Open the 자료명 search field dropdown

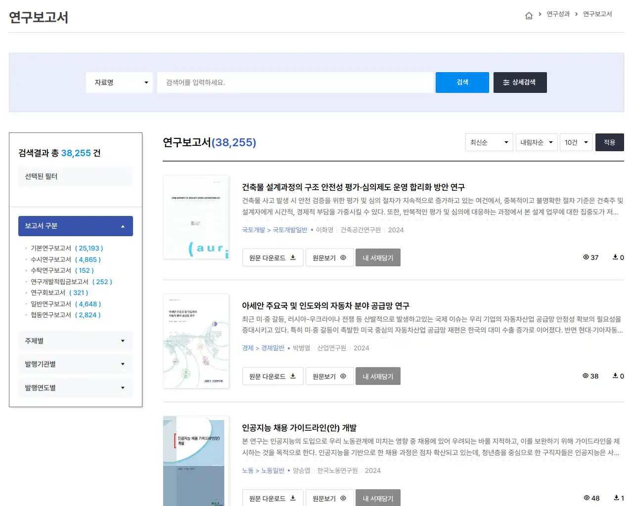(x=119, y=83)
